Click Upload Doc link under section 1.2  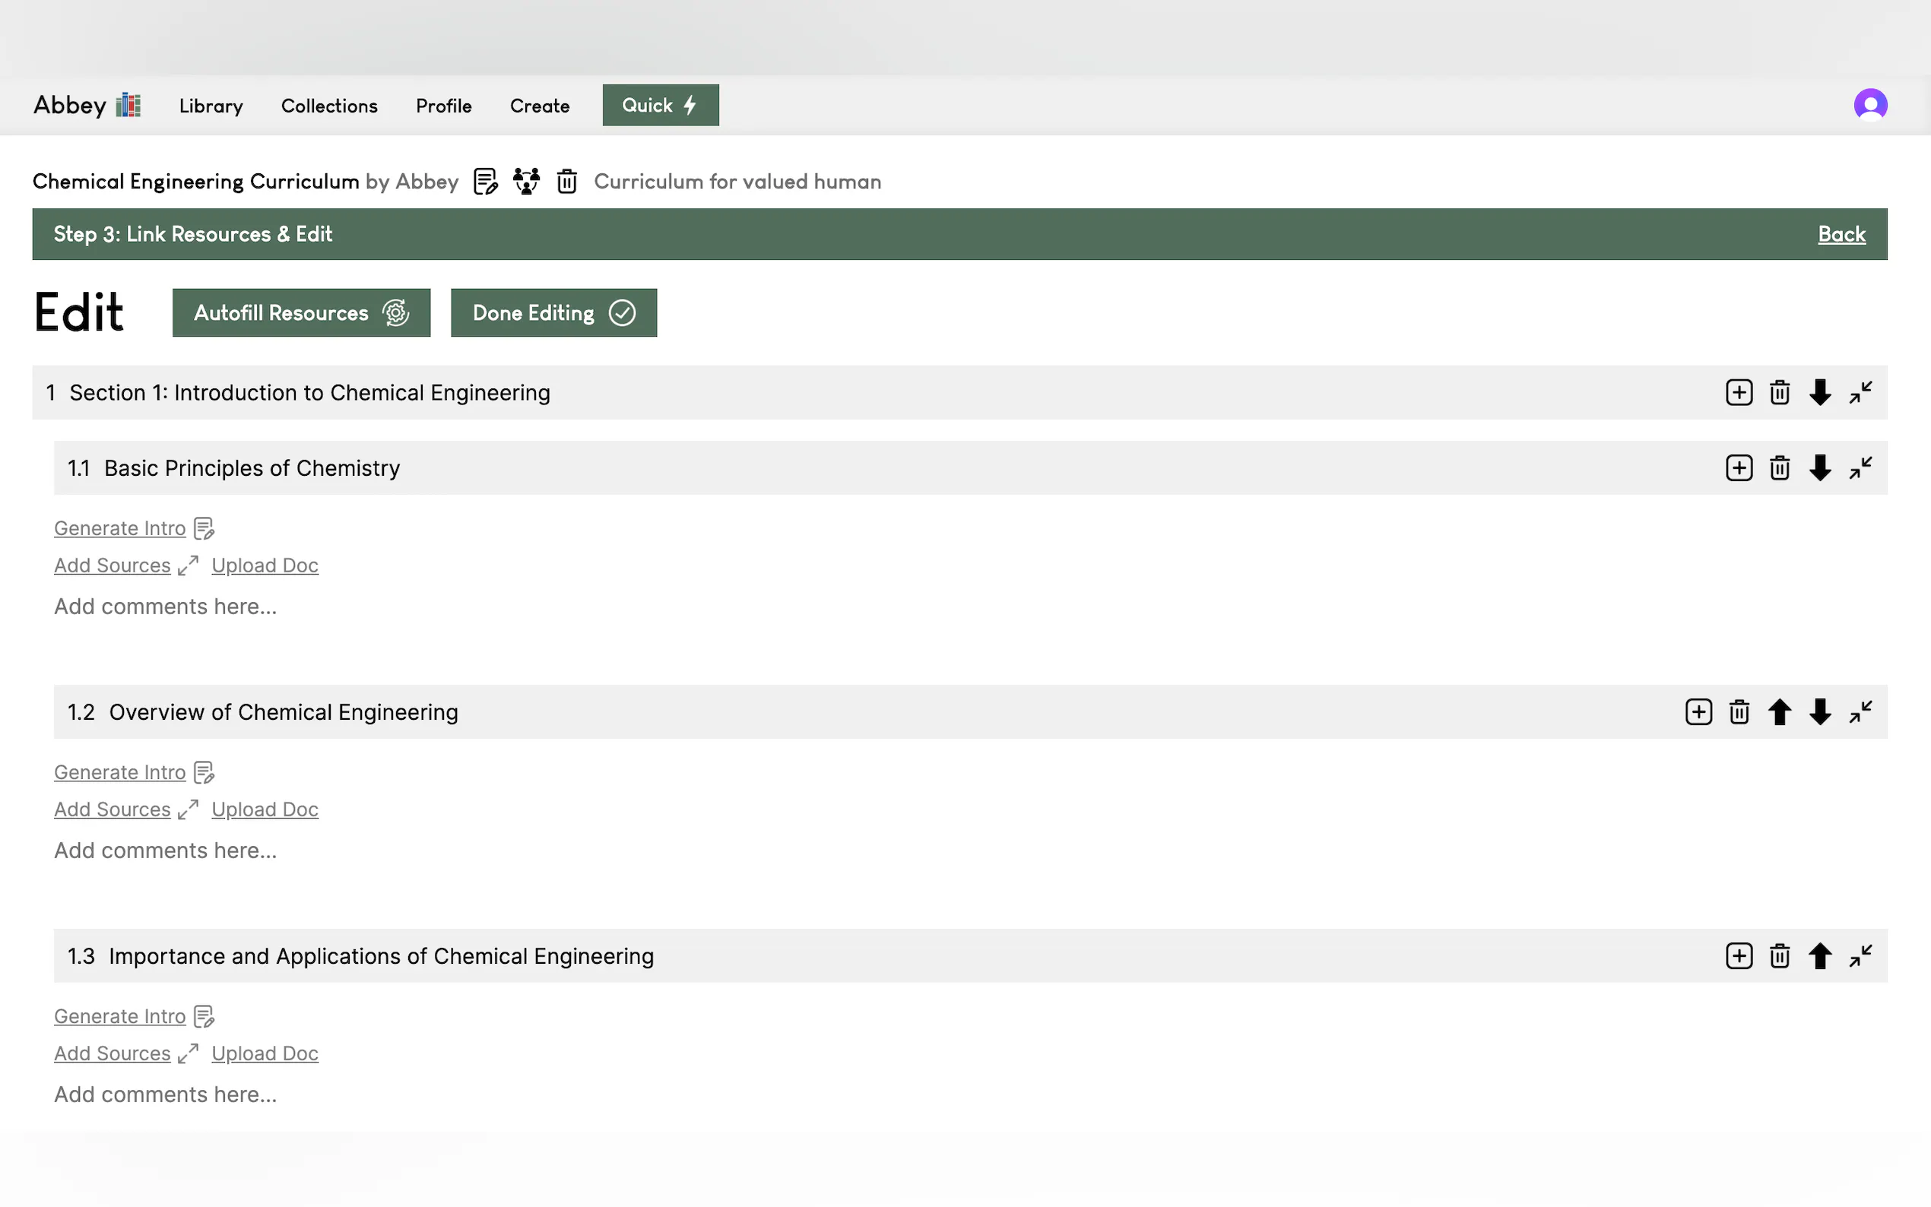click(265, 809)
